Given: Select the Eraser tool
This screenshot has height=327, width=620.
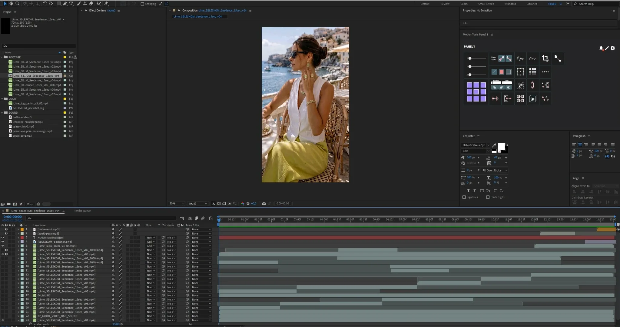Looking at the screenshot, I should (91, 4).
